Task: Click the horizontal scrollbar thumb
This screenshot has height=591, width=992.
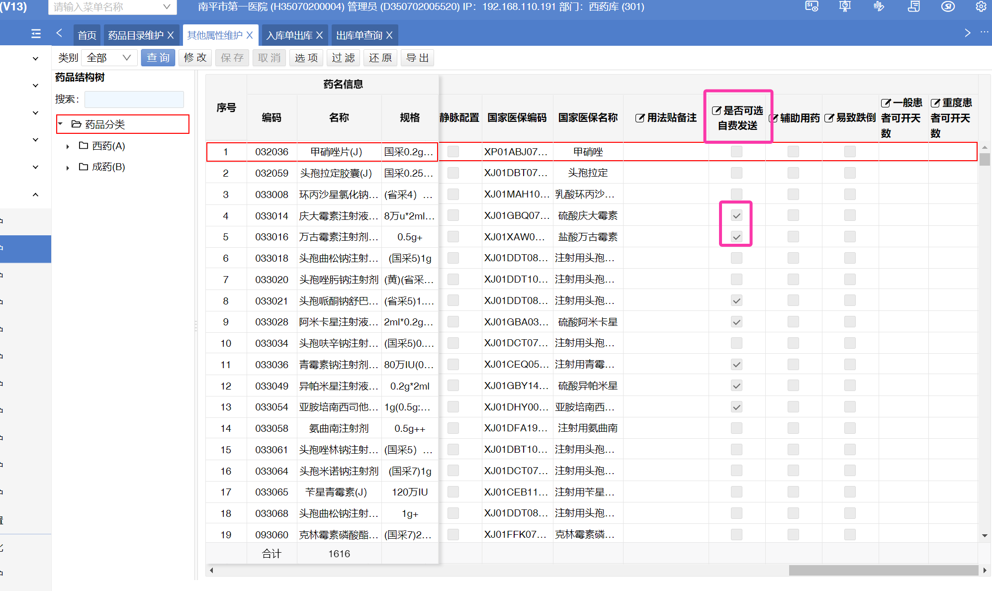Action: tap(883, 570)
